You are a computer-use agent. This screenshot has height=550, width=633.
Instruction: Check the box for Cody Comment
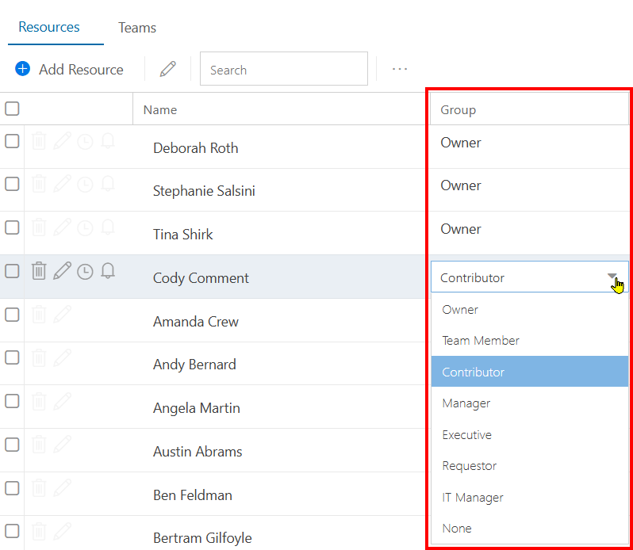point(12,271)
